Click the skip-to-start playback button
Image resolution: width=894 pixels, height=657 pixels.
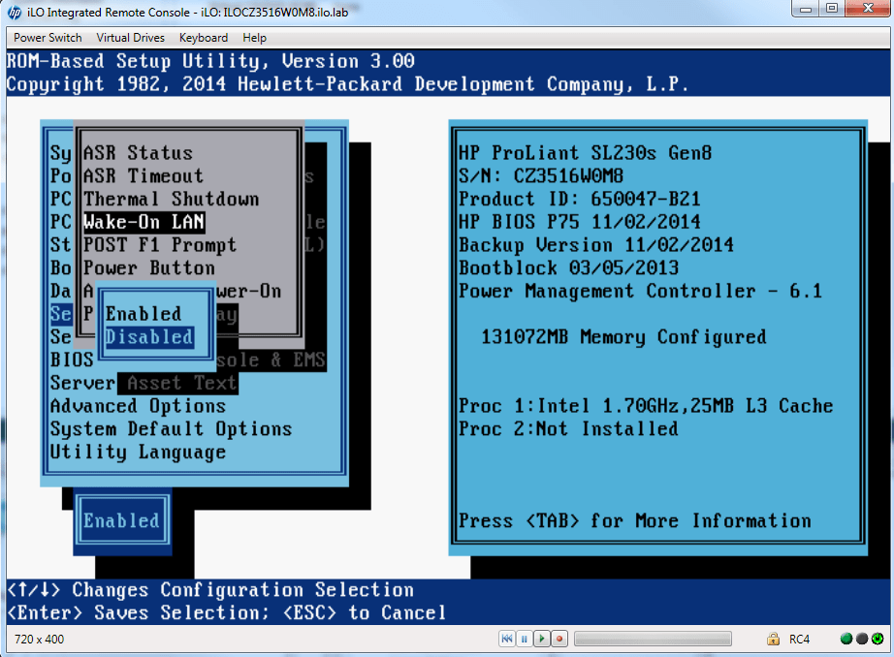[x=507, y=640]
